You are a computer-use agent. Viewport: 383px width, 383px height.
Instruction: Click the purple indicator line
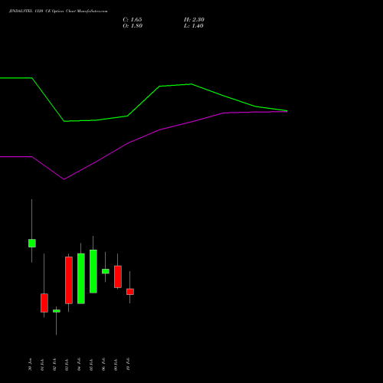(x=143, y=136)
